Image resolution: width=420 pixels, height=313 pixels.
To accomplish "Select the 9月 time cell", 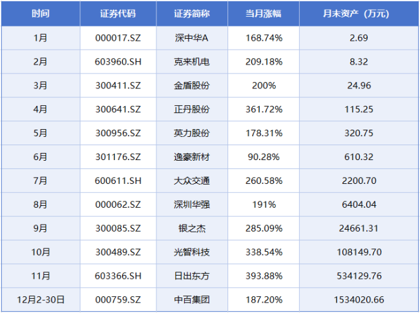I will tap(41, 228).
